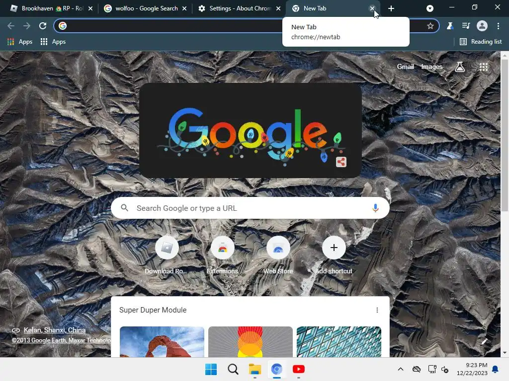Open the teal glass building thumbnail

[x=339, y=342]
